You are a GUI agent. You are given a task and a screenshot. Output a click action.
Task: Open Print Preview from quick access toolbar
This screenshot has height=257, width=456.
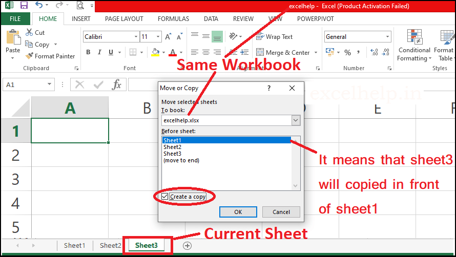point(80,5)
